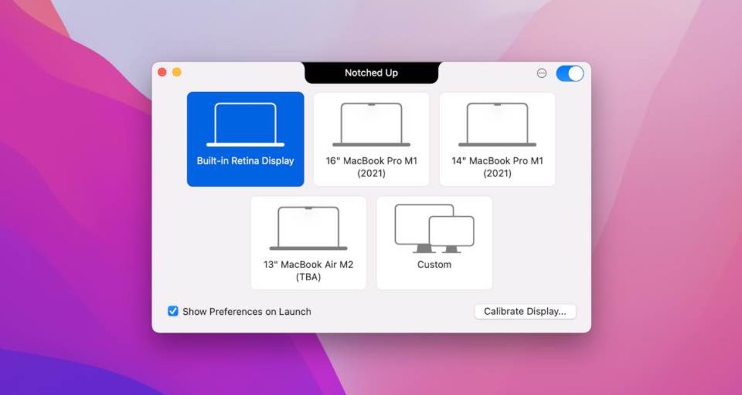The image size is (742, 395).
Task: Open the ellipsis more options menu
Action: [542, 73]
